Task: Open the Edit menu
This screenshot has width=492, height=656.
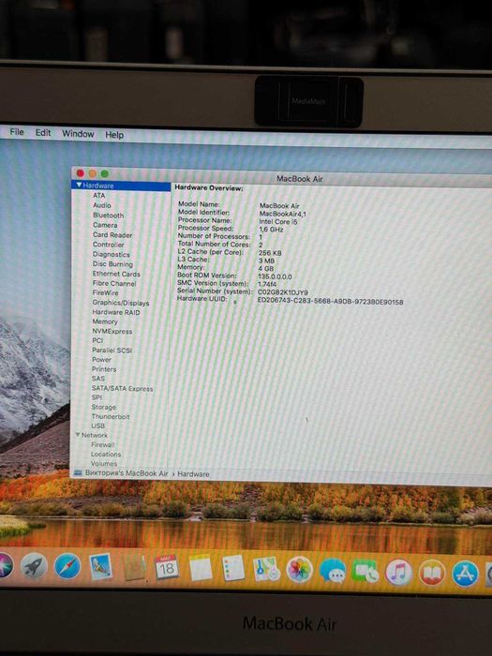Action: coord(43,133)
